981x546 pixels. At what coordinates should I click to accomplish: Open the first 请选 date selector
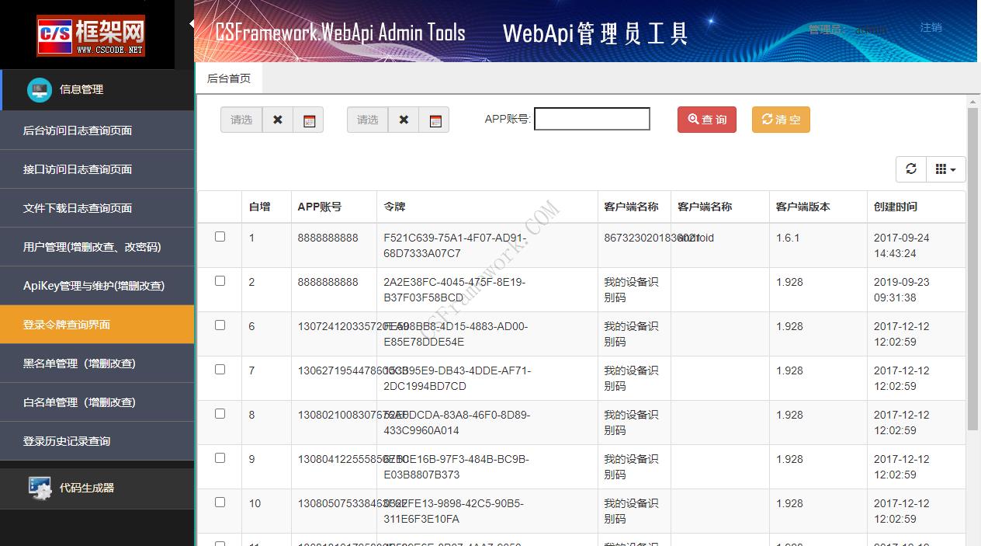click(x=241, y=120)
